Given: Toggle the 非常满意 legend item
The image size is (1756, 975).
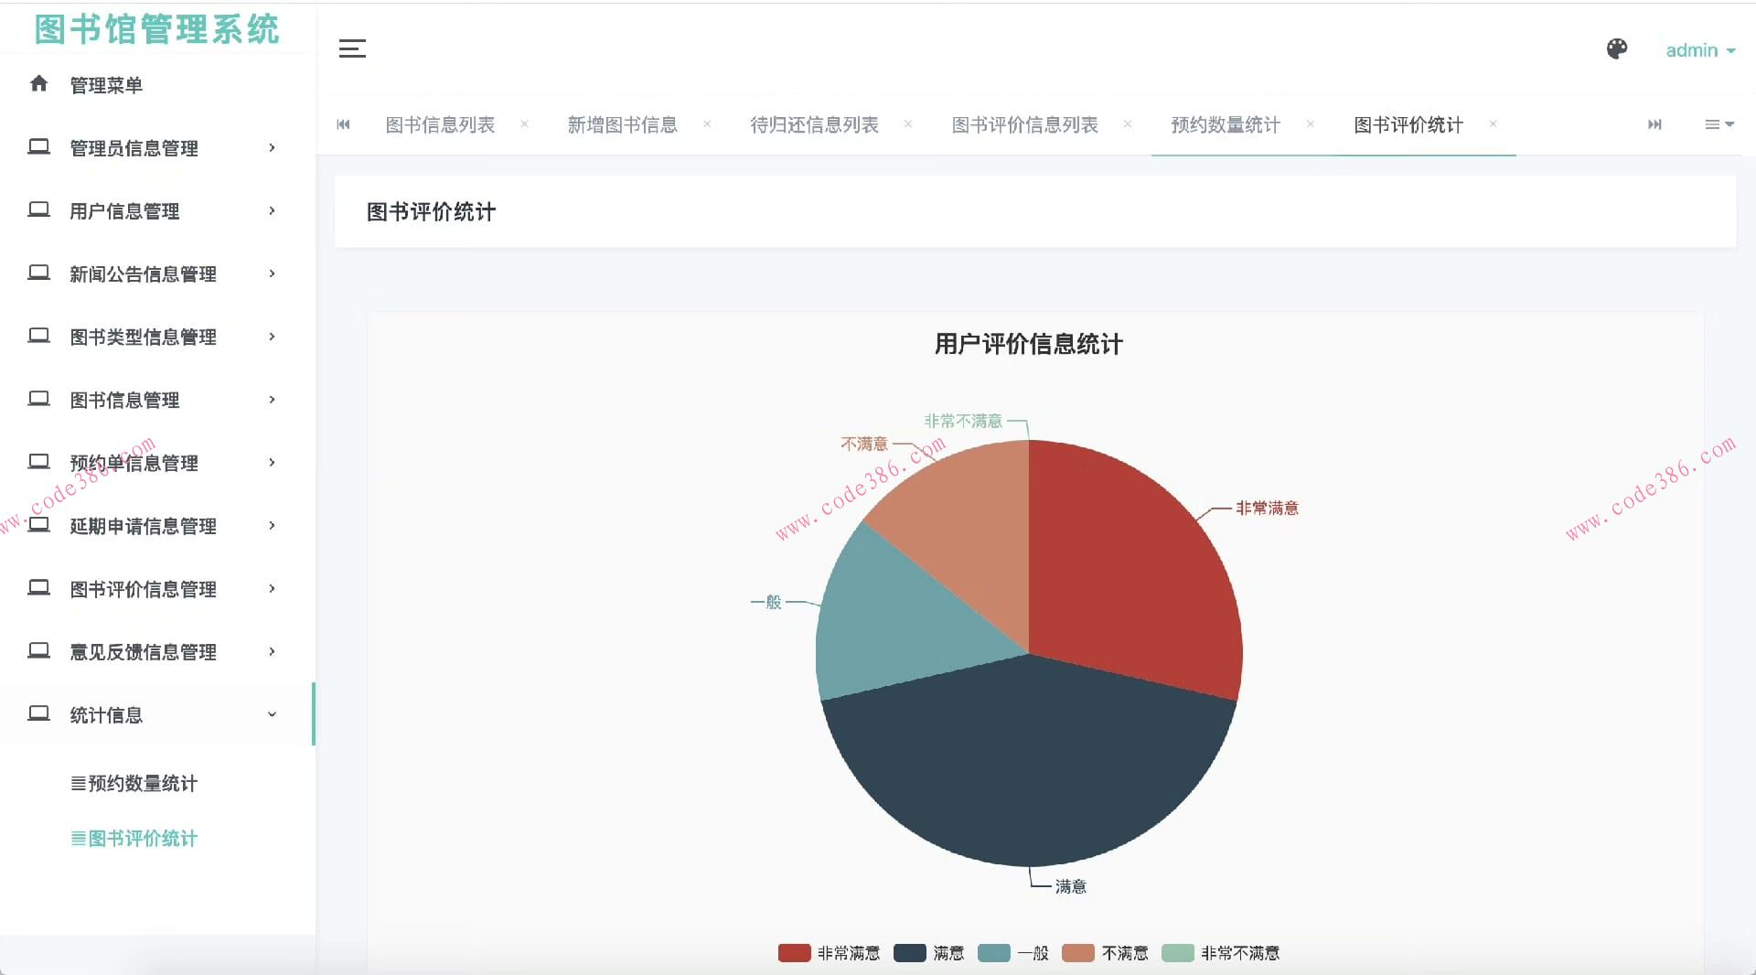Looking at the screenshot, I should (x=829, y=953).
